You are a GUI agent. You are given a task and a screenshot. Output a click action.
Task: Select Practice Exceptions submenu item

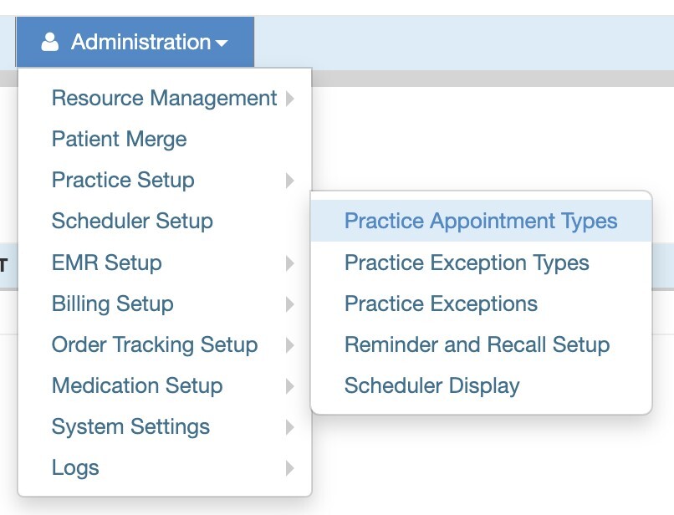point(441,303)
